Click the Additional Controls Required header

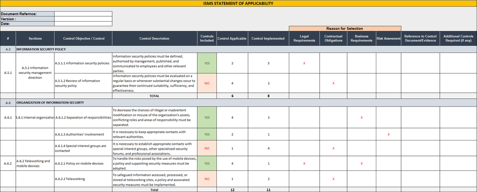[x=458, y=38]
